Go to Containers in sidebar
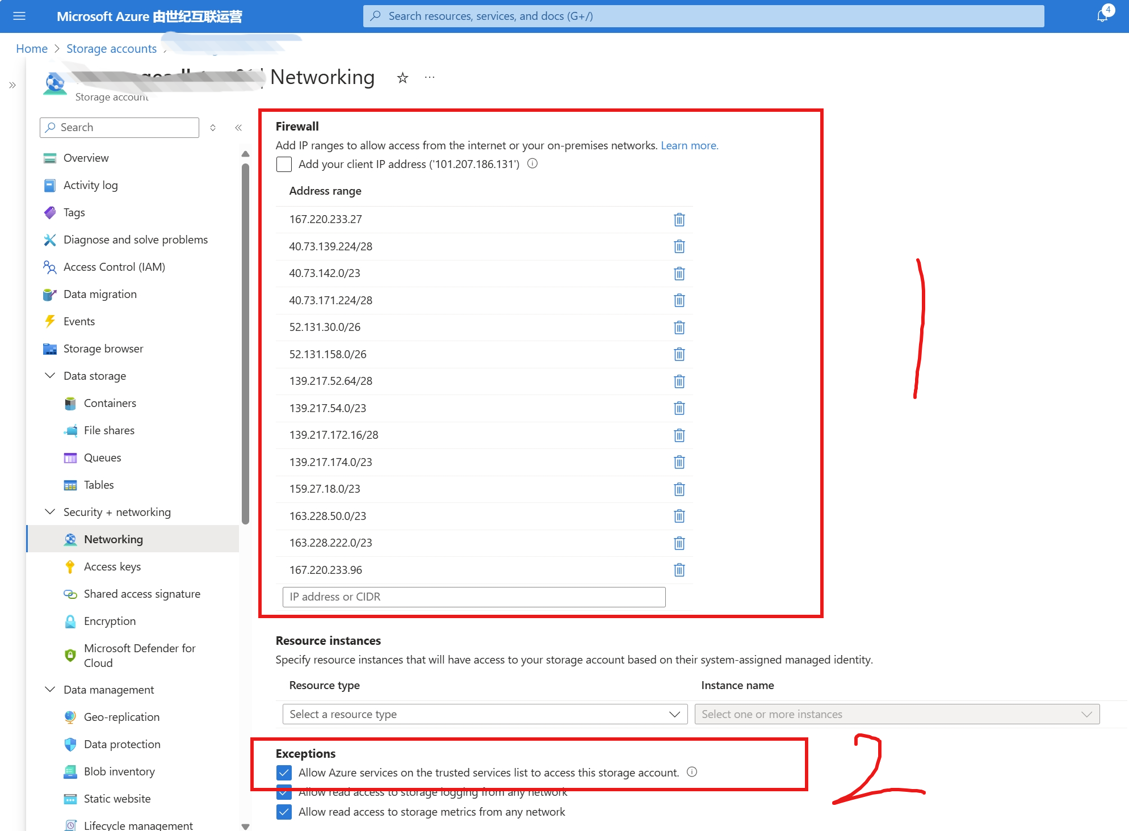 coord(110,403)
